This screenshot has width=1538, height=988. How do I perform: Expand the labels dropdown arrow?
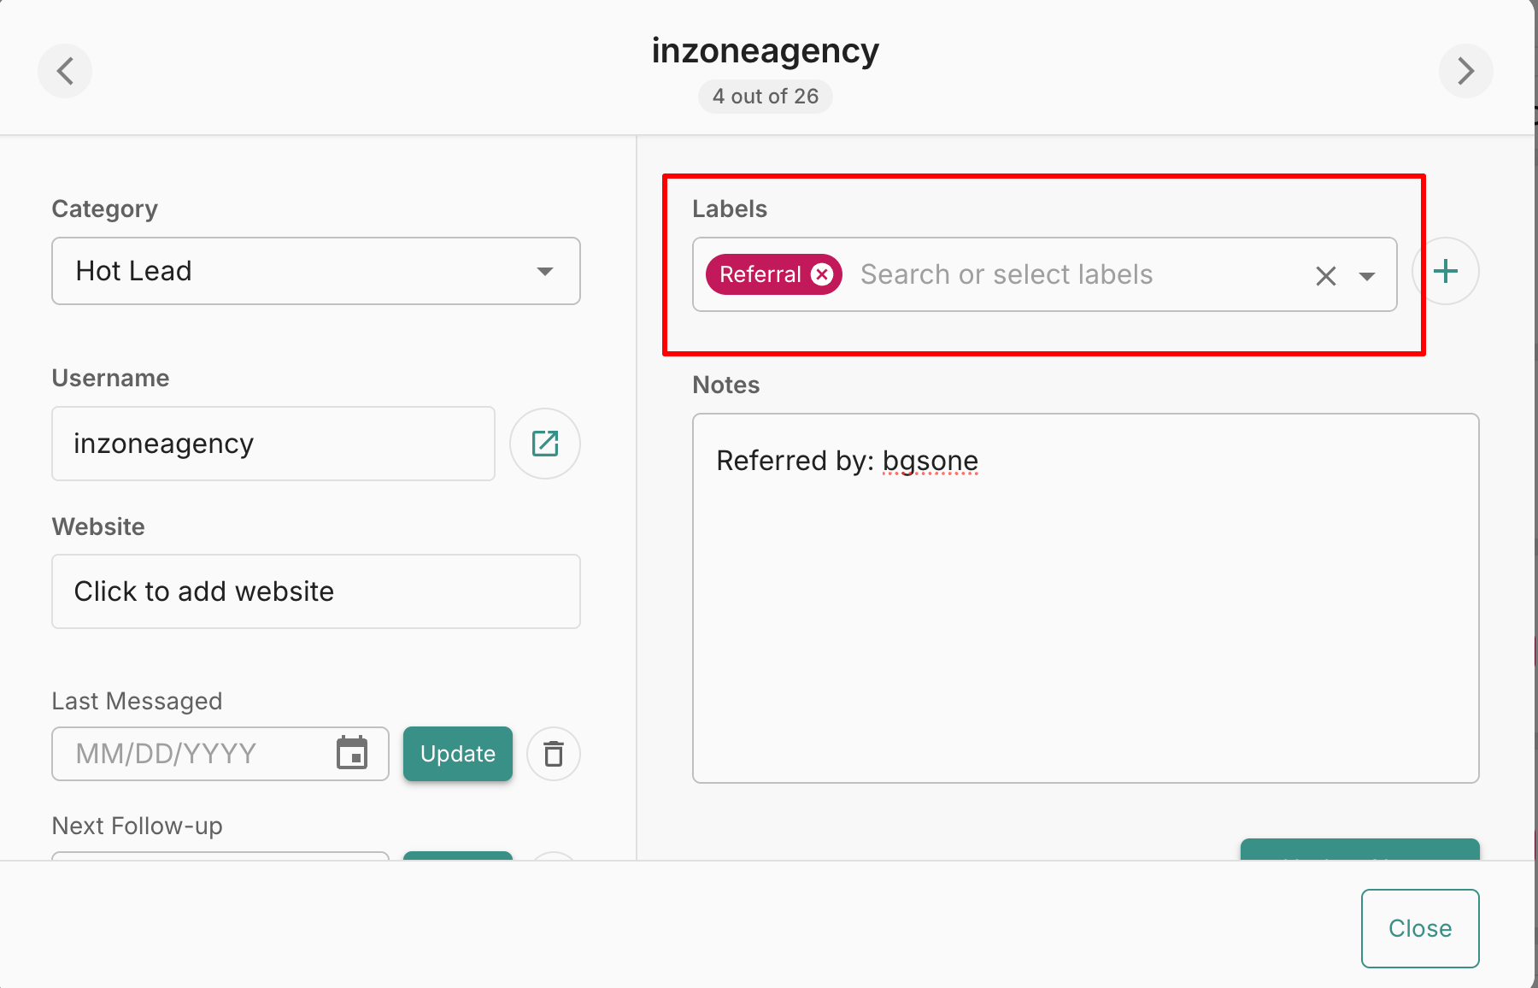pyautogui.click(x=1367, y=276)
